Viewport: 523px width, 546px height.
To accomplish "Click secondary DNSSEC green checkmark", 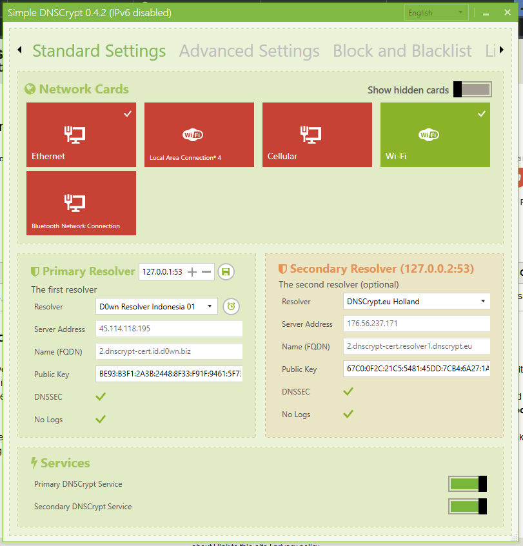I will click(348, 391).
